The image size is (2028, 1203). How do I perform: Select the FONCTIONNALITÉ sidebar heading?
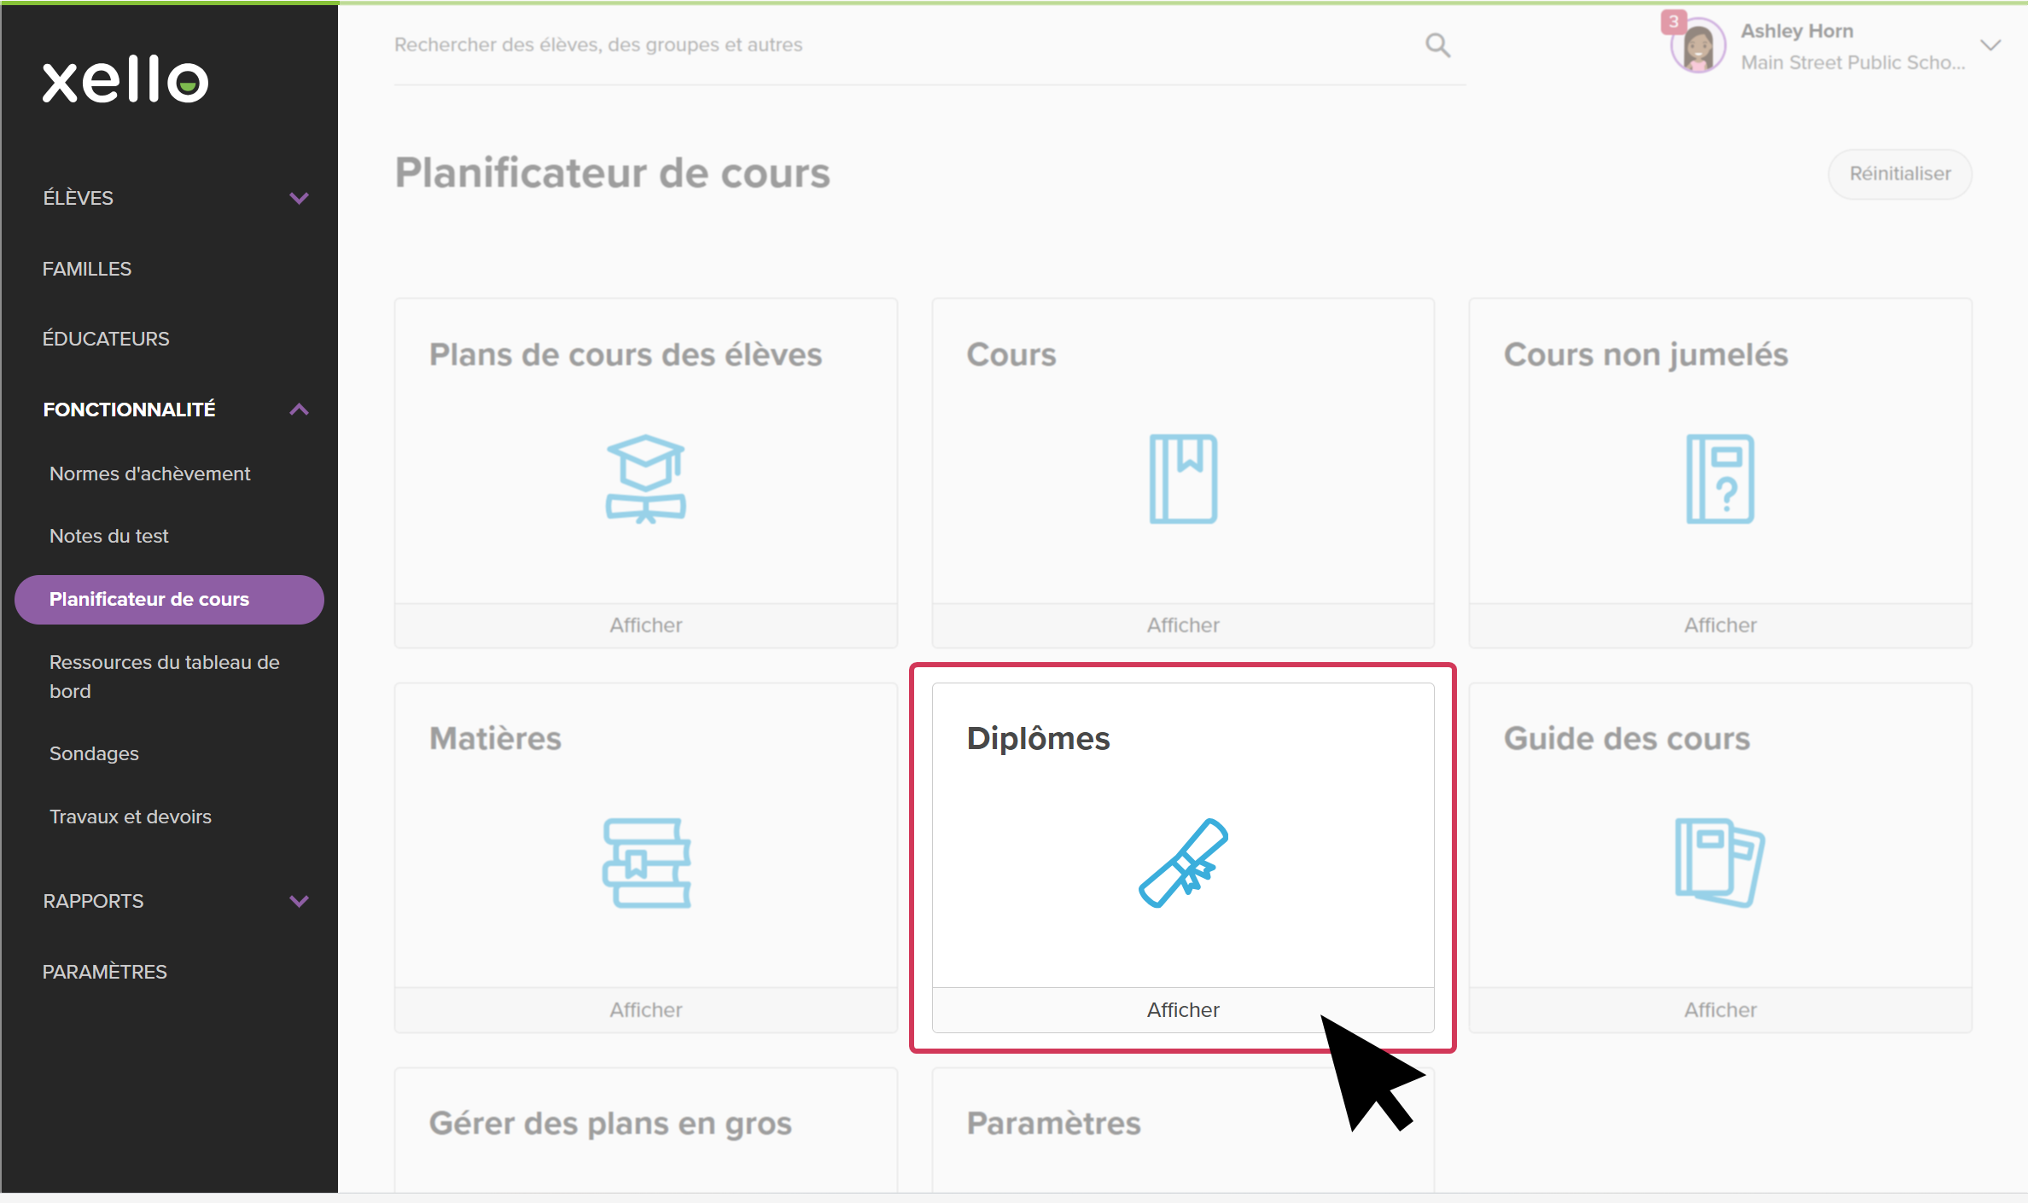(x=129, y=410)
